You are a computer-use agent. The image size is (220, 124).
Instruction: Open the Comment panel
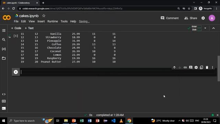(169, 18)
